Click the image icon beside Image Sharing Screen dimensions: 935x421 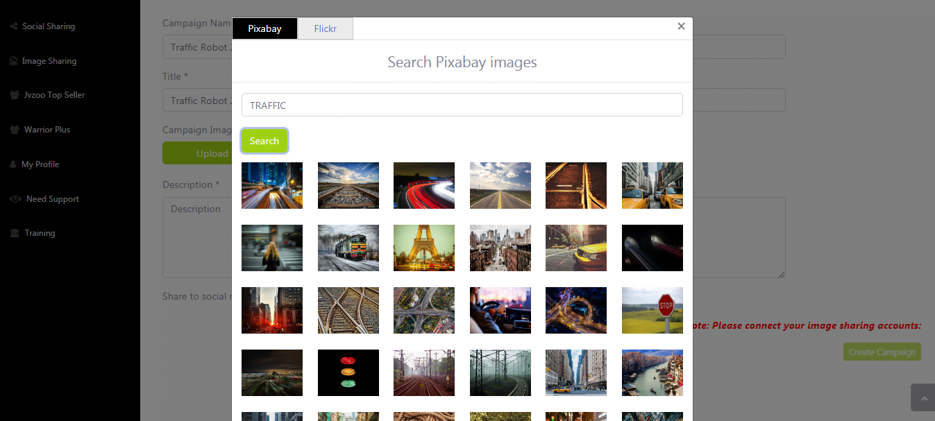tap(13, 61)
